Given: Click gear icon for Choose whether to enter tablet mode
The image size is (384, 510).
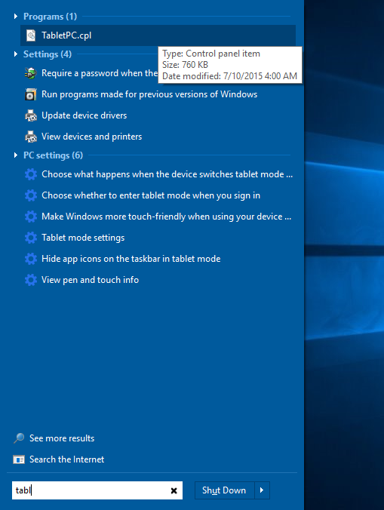Looking at the screenshot, I should [31, 195].
